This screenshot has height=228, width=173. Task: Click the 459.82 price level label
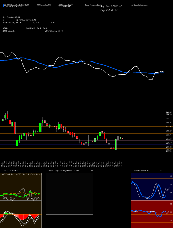click(x=169, y=131)
